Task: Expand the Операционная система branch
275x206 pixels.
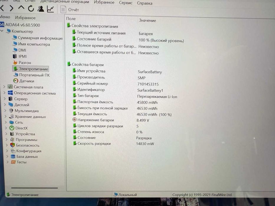Action: 4,93
